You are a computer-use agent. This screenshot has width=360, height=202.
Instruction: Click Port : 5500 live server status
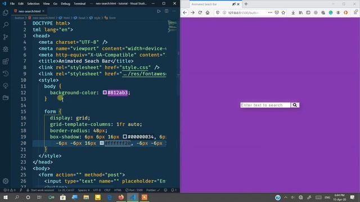click(x=134, y=190)
